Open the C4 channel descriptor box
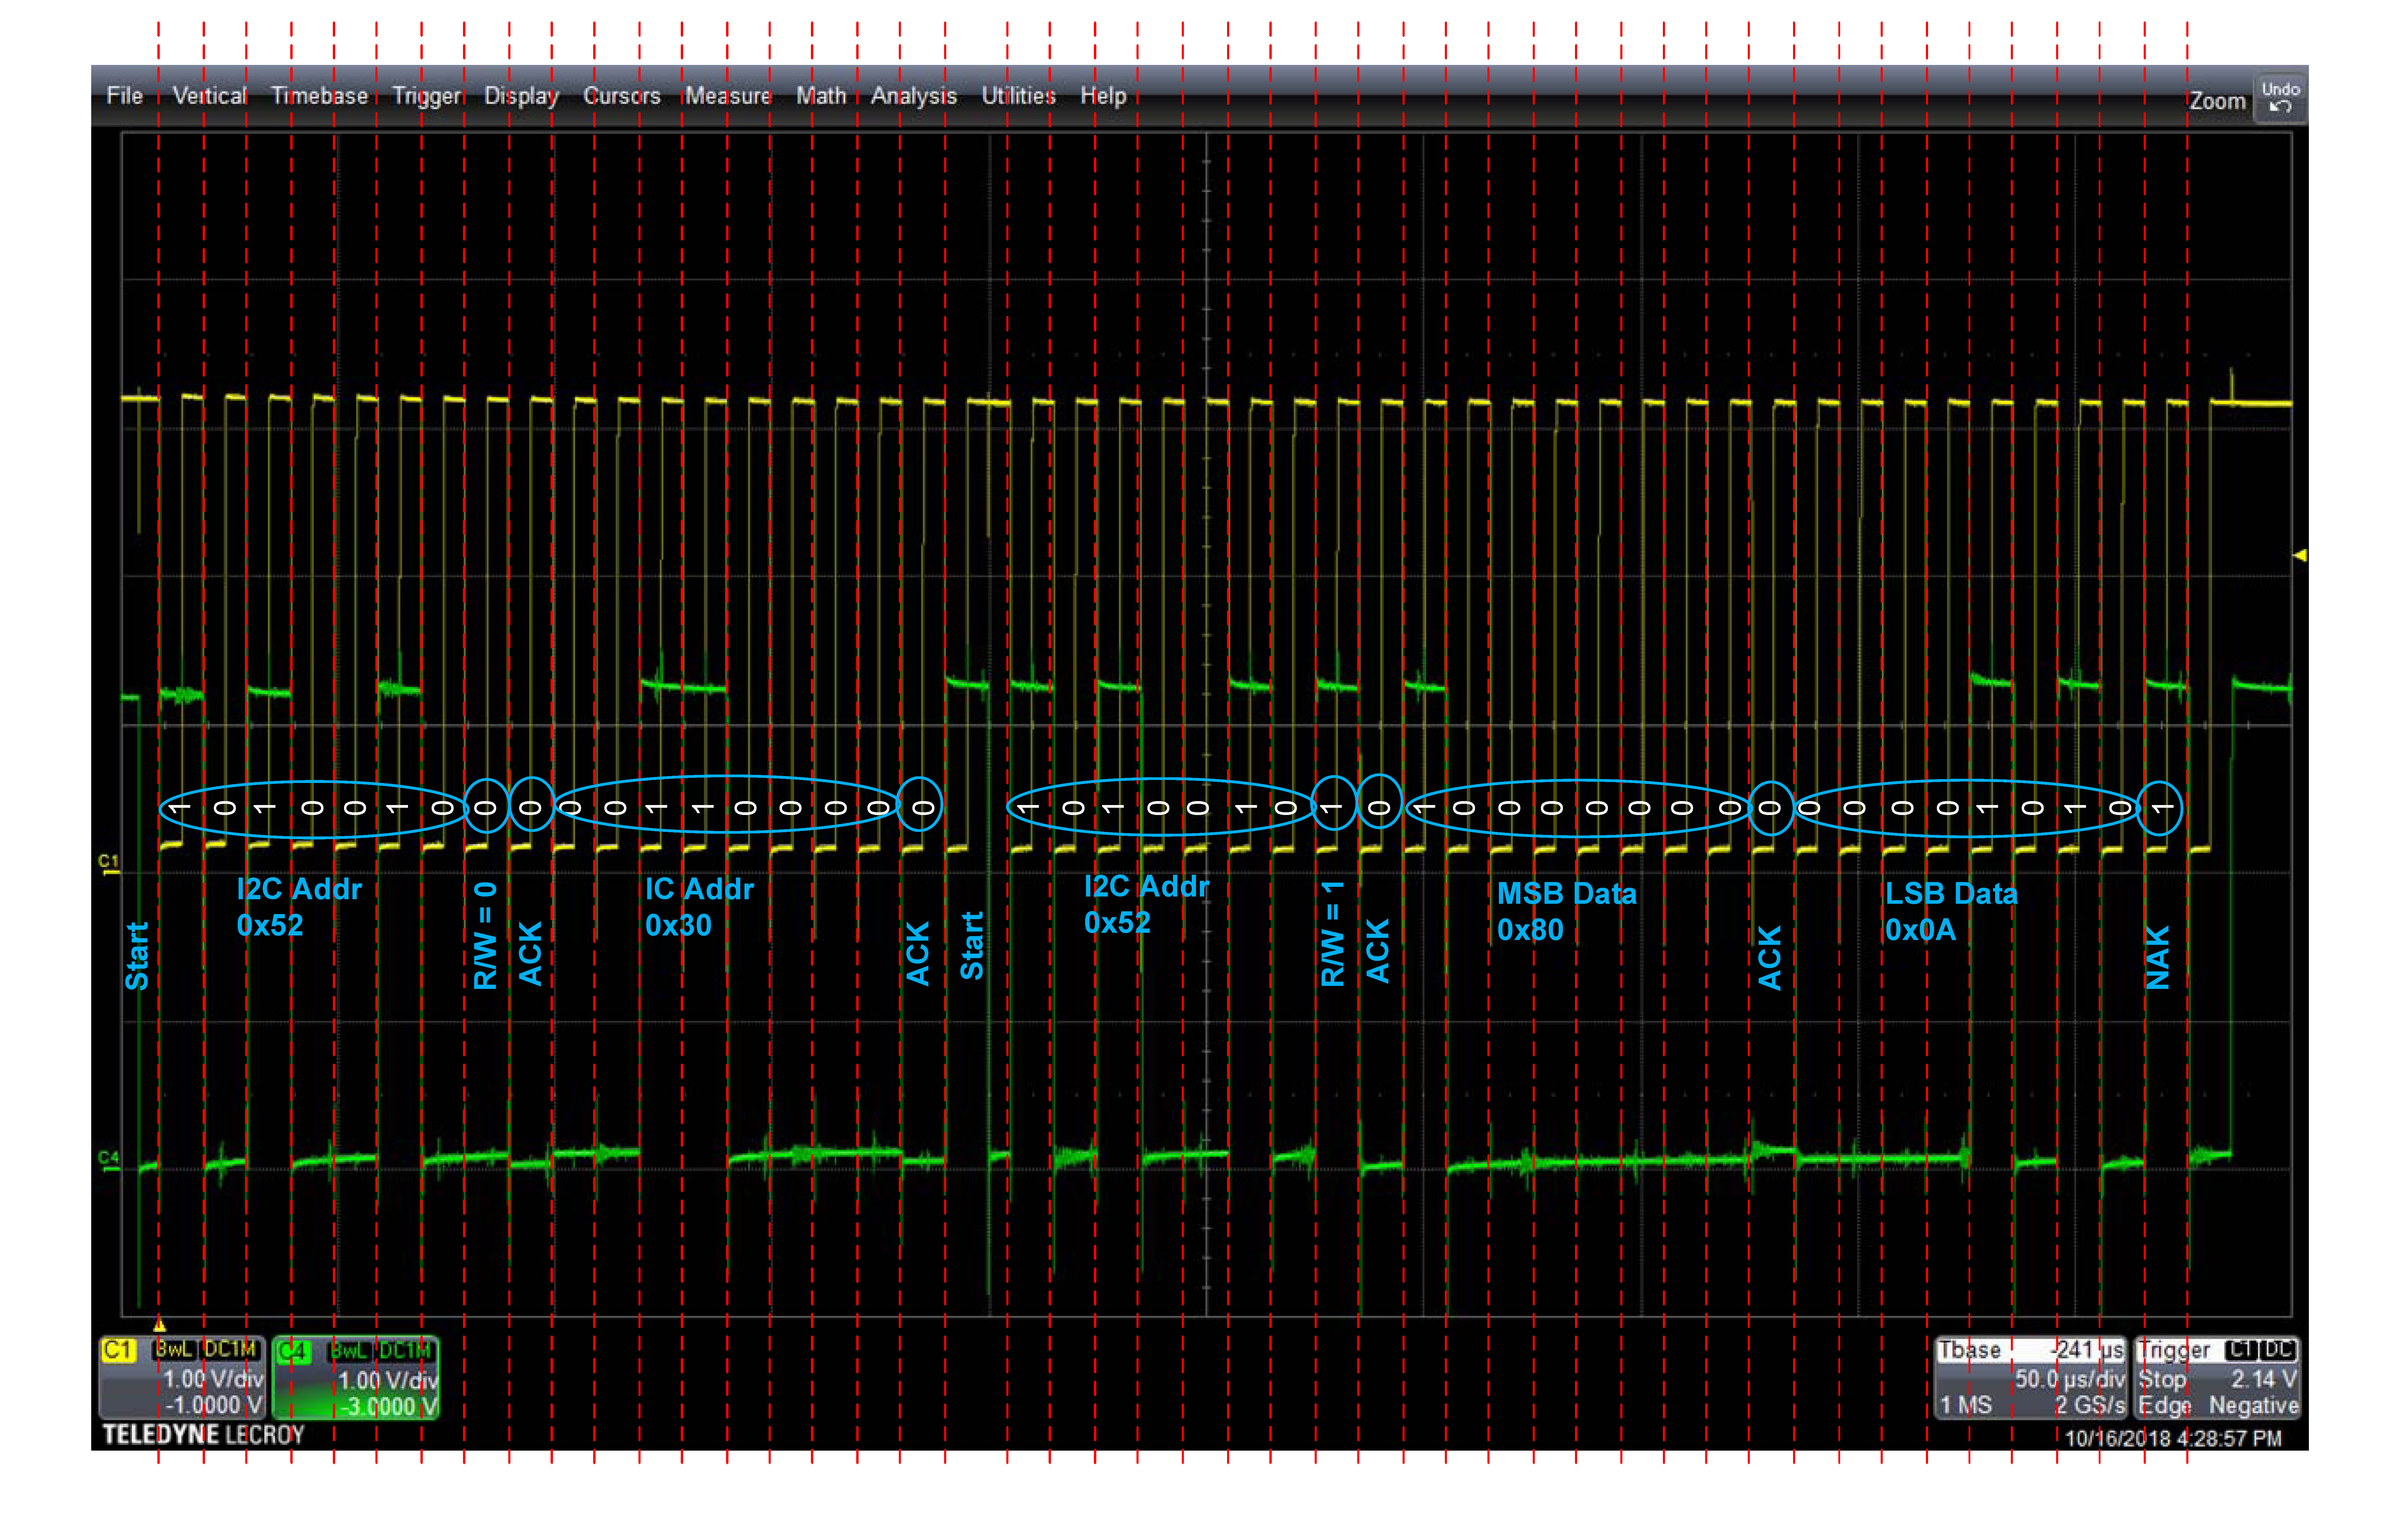This screenshot has height=1540, width=2401. coord(356,1378)
